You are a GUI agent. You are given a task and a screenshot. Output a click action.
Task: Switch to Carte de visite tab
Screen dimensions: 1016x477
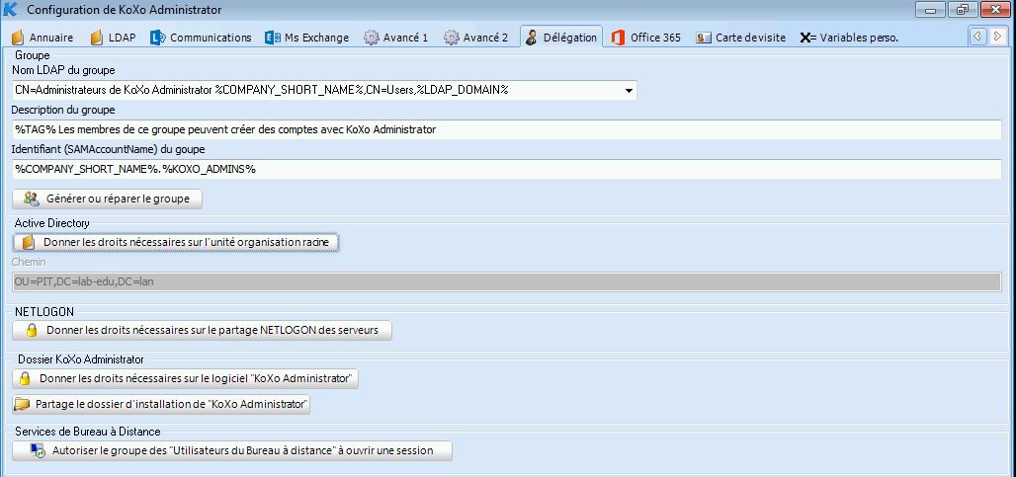[x=740, y=38]
